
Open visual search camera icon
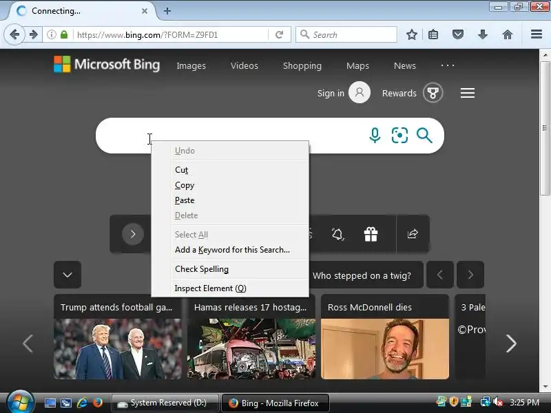pyautogui.click(x=399, y=136)
